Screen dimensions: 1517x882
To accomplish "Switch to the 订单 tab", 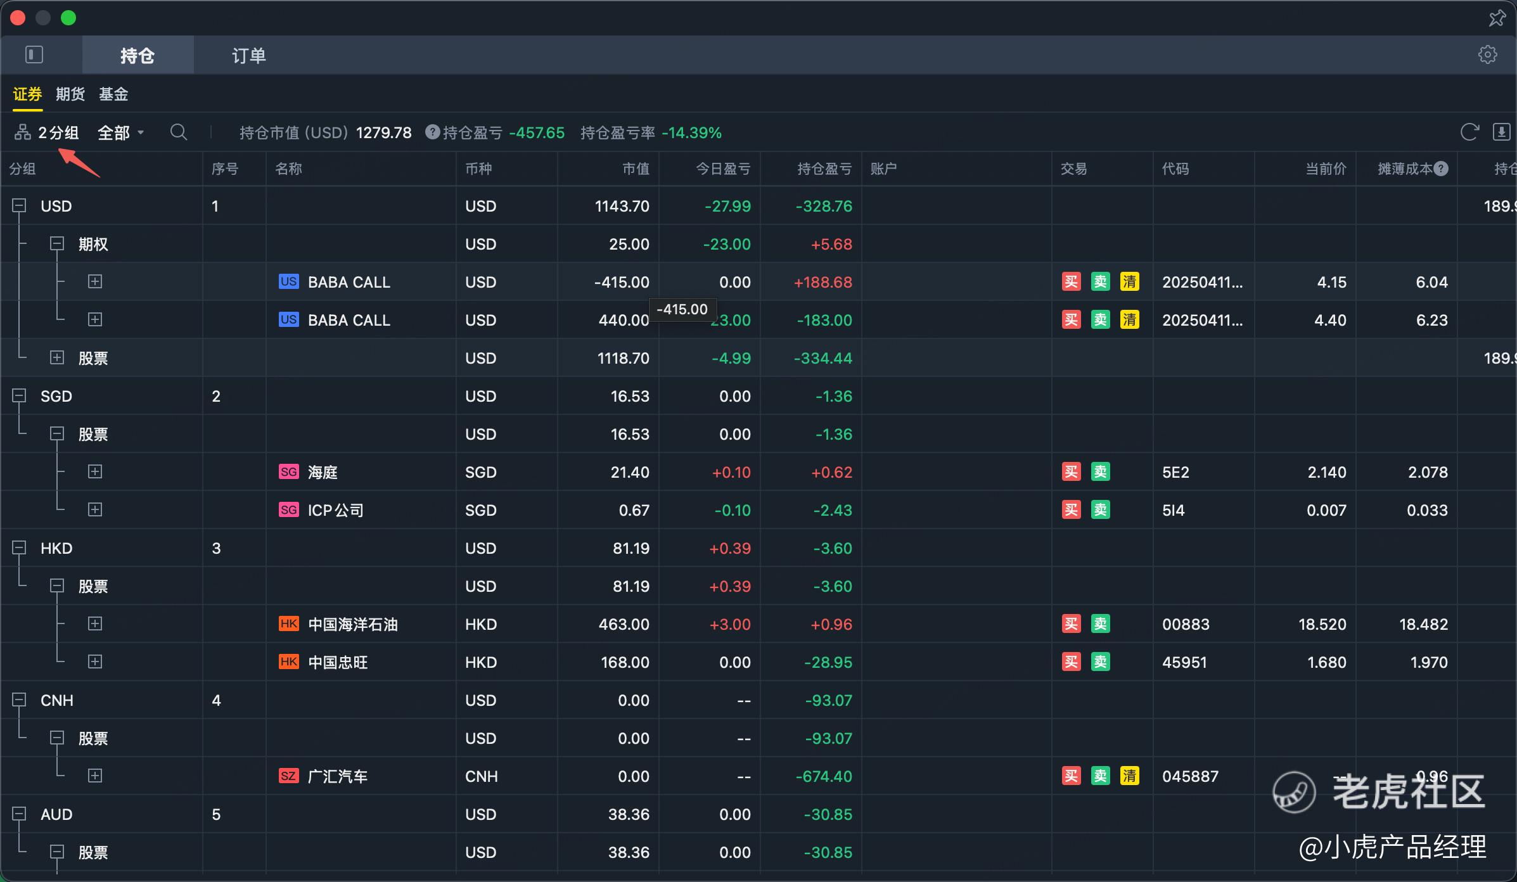I will click(x=248, y=55).
